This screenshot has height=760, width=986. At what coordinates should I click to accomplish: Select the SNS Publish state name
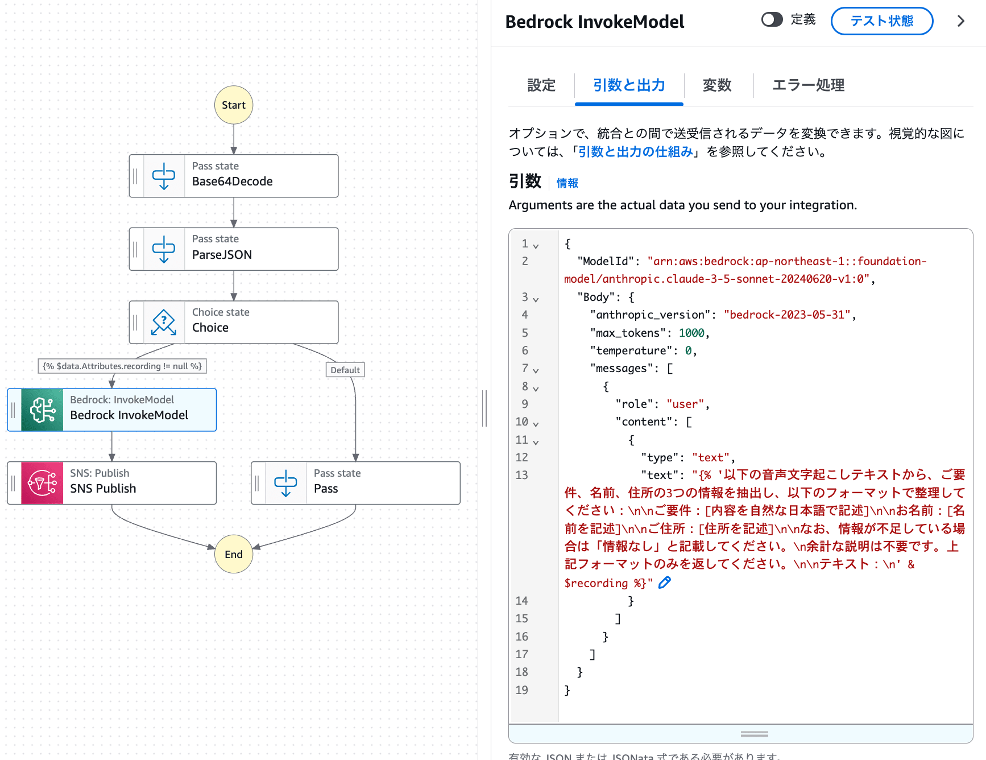click(x=103, y=489)
